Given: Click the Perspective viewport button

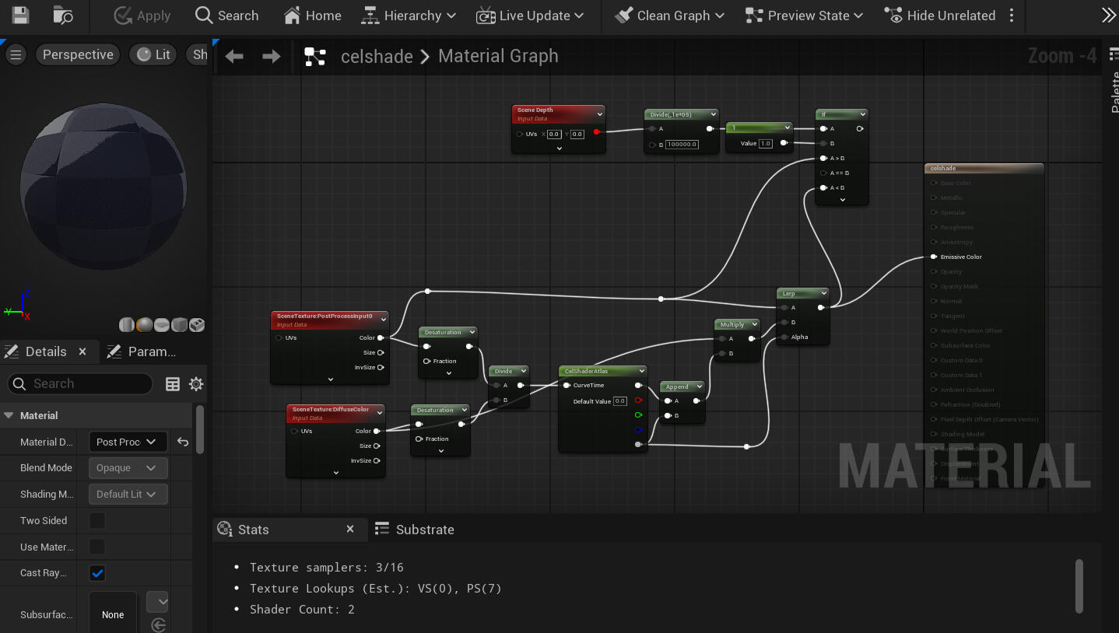Looking at the screenshot, I should point(77,54).
